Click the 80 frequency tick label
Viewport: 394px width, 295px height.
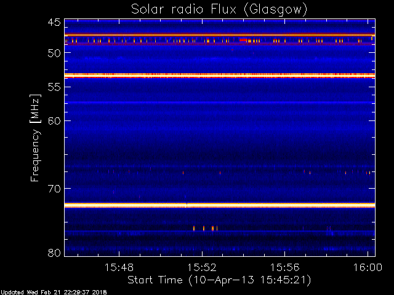pos(54,253)
